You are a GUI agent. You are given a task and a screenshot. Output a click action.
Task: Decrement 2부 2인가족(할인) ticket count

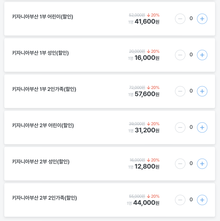(x=180, y=200)
